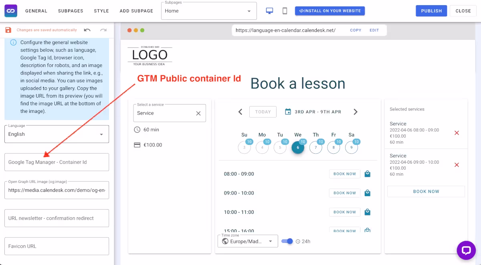Image resolution: width=481 pixels, height=265 pixels.
Task: Switch to desktop preview mode
Action: (x=269, y=11)
